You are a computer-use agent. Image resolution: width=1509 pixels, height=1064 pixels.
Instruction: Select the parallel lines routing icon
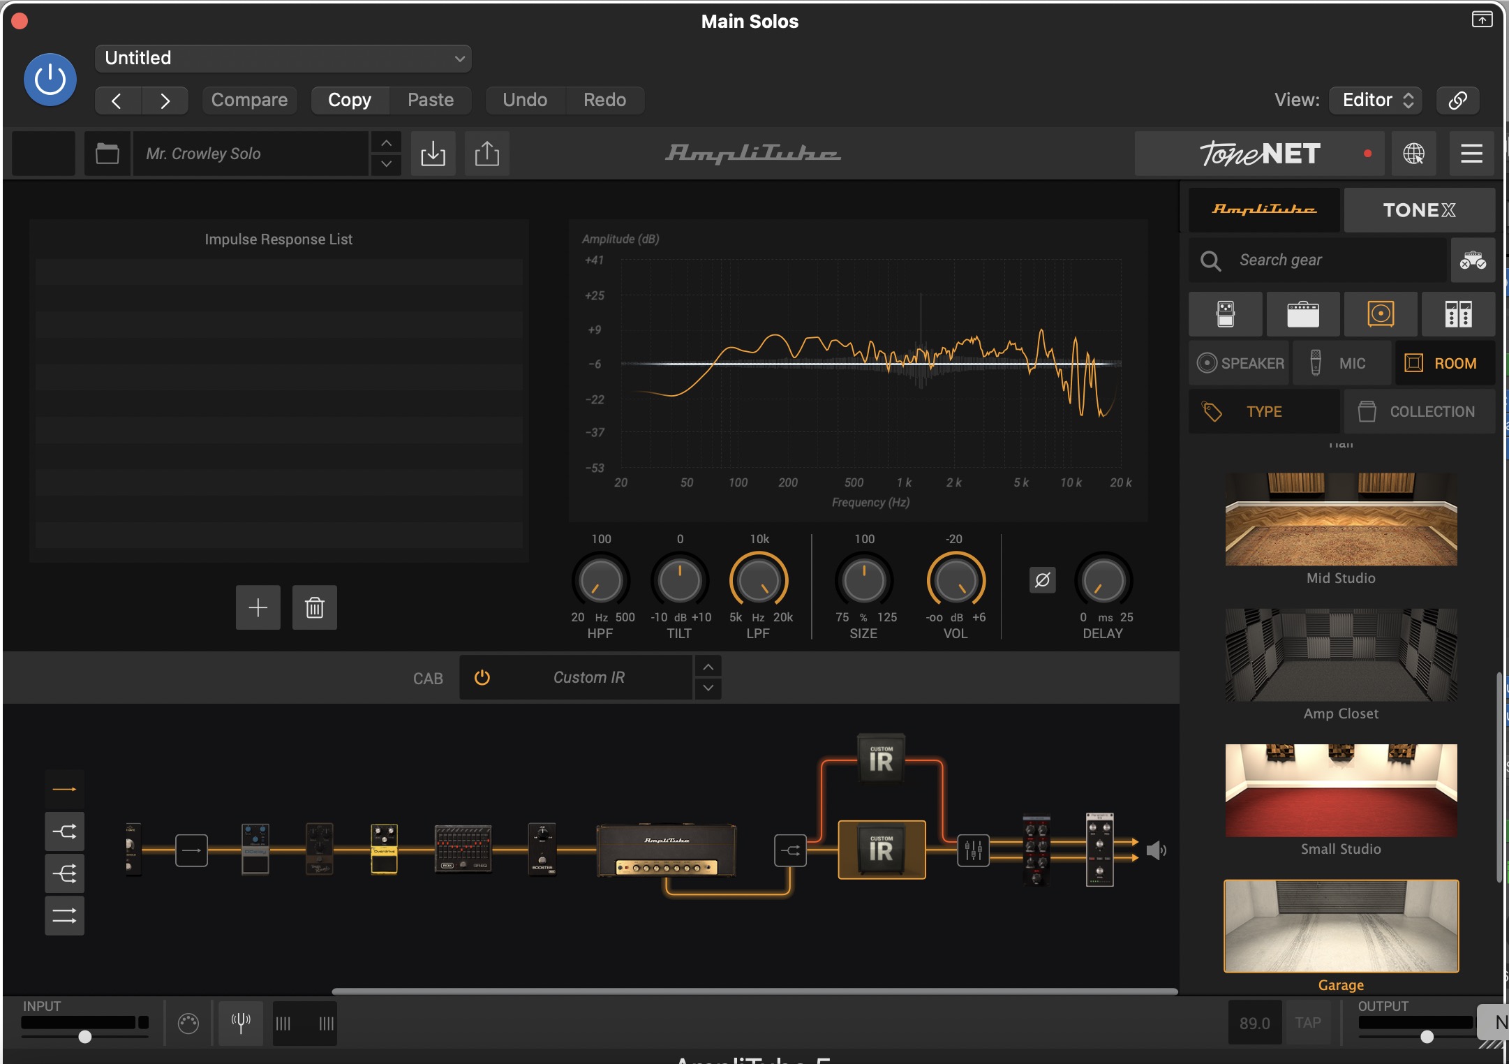point(64,915)
